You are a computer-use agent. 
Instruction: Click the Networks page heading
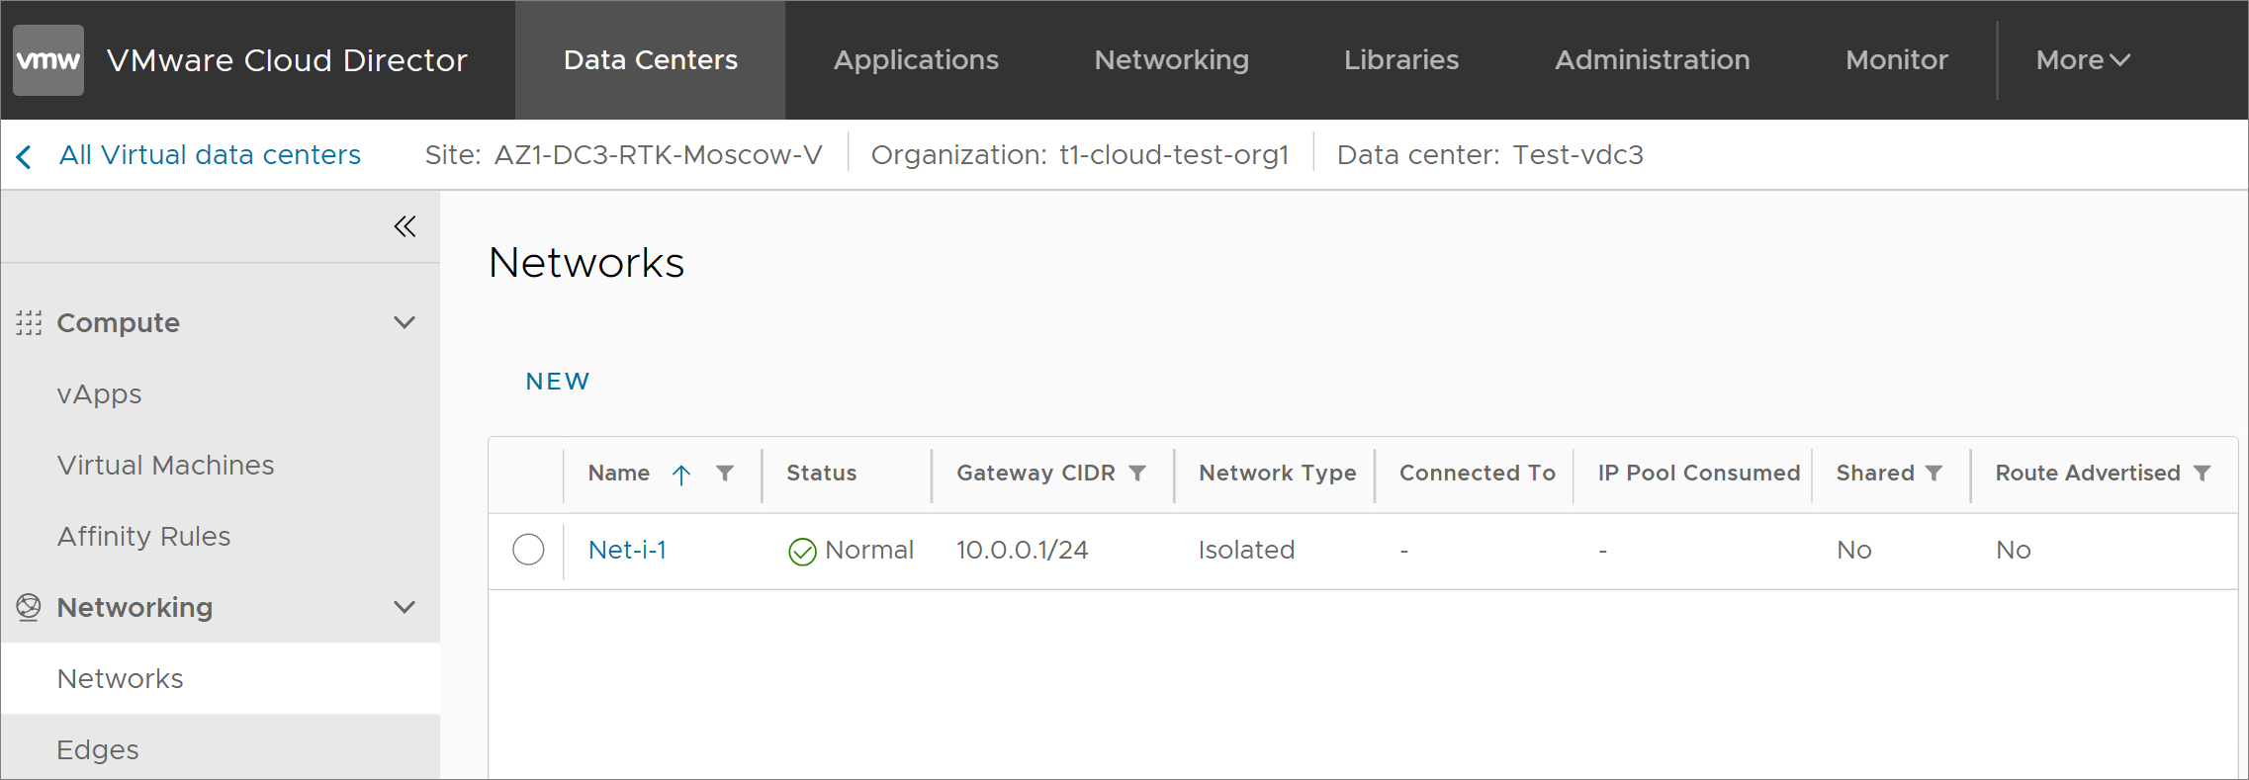586,263
